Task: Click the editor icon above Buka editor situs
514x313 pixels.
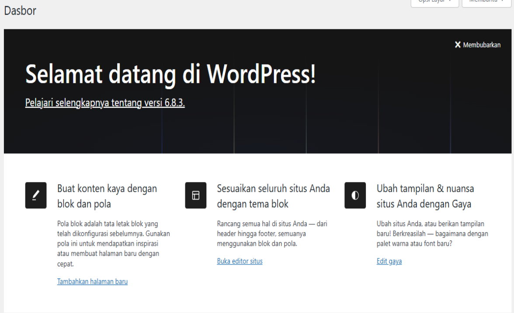Action: tap(195, 196)
